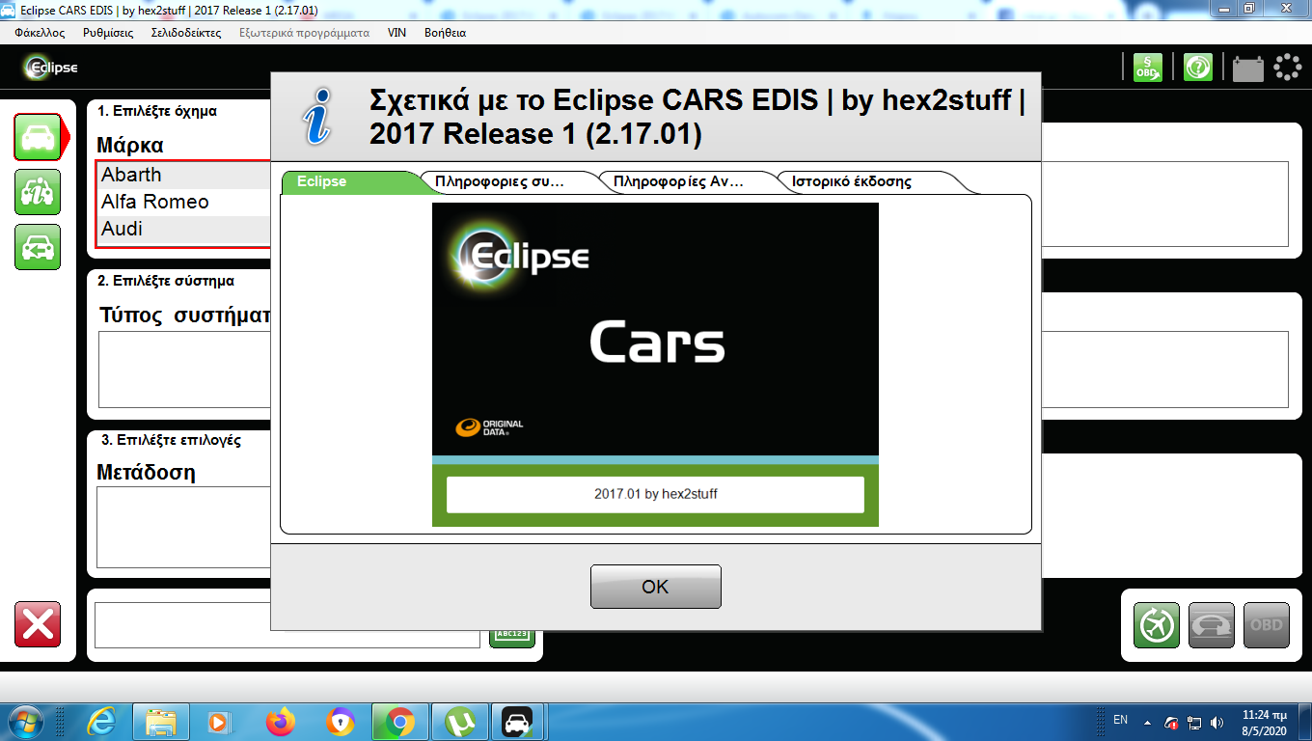
Task: Open the green help question mark icon
Action: coord(1198,67)
